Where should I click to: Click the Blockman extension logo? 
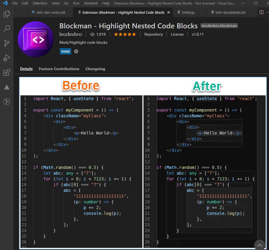coord(36,39)
